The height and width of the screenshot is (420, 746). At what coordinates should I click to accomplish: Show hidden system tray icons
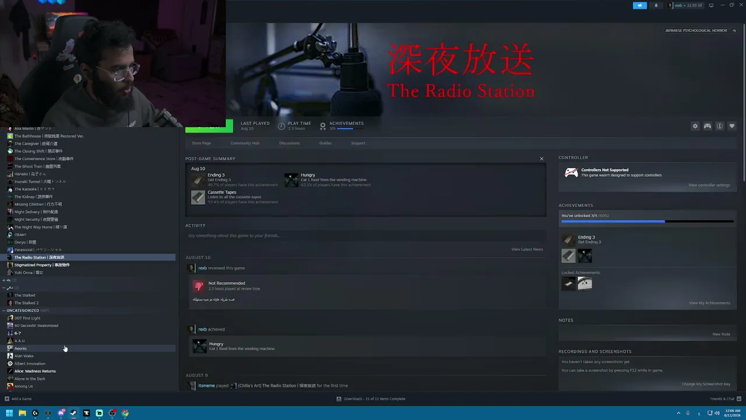click(679, 413)
